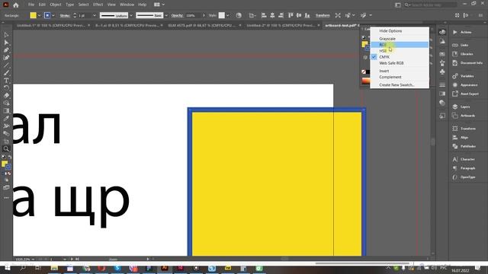The image size is (488, 274).
Task: Swap fill and stroke arrows in toolbar
Action: click(10, 158)
